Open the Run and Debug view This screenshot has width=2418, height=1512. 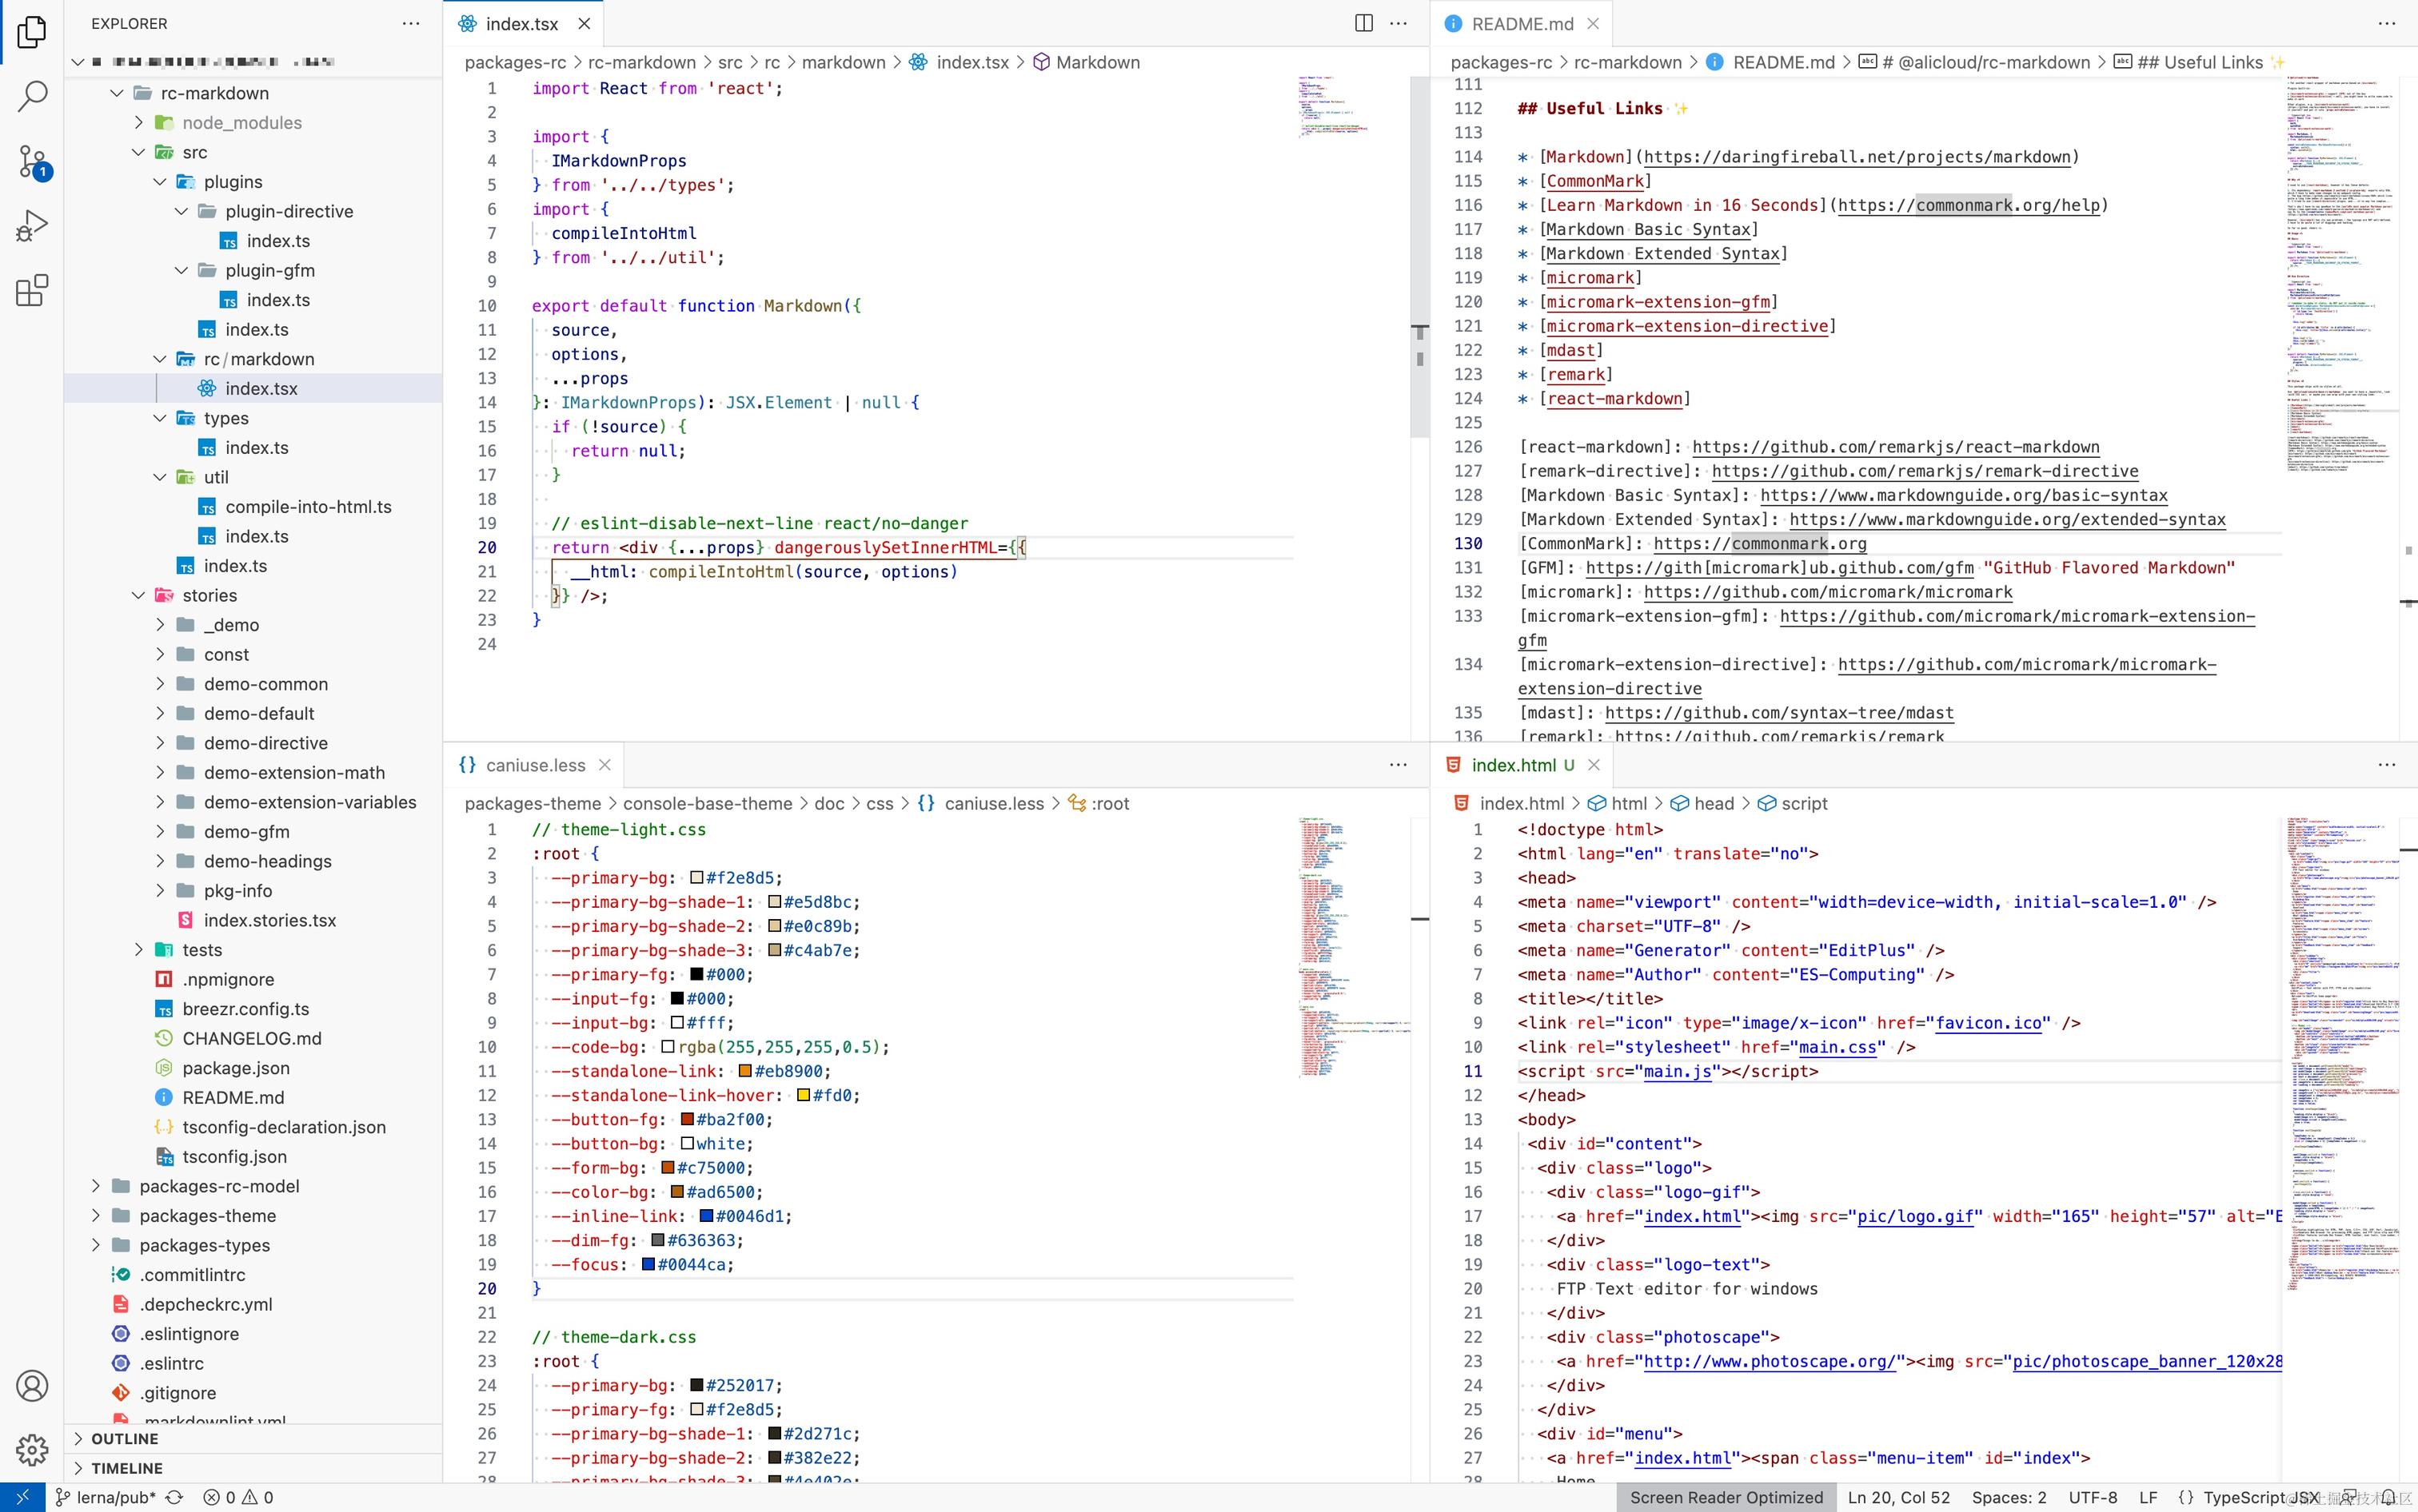32,226
